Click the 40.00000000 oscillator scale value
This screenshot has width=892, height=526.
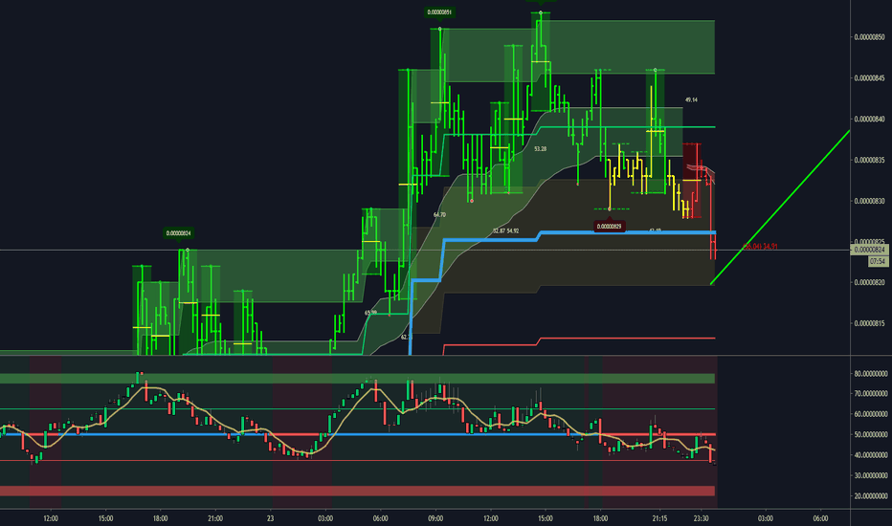tap(870, 455)
